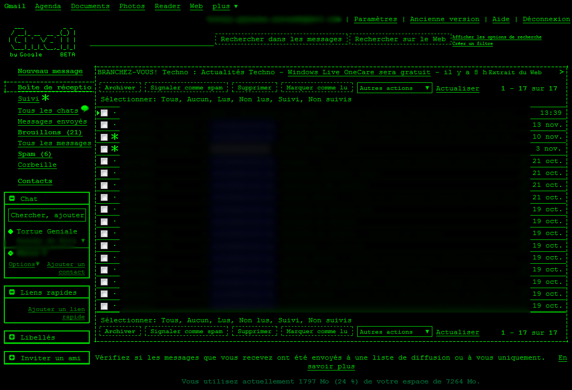Select the checkbox of the 13 nov. message

coord(104,125)
